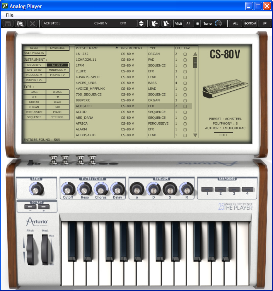Image resolution: width=273 pixels, height=291 pixels.
Task: Select the BOTTOM view button
Action: 250,23
